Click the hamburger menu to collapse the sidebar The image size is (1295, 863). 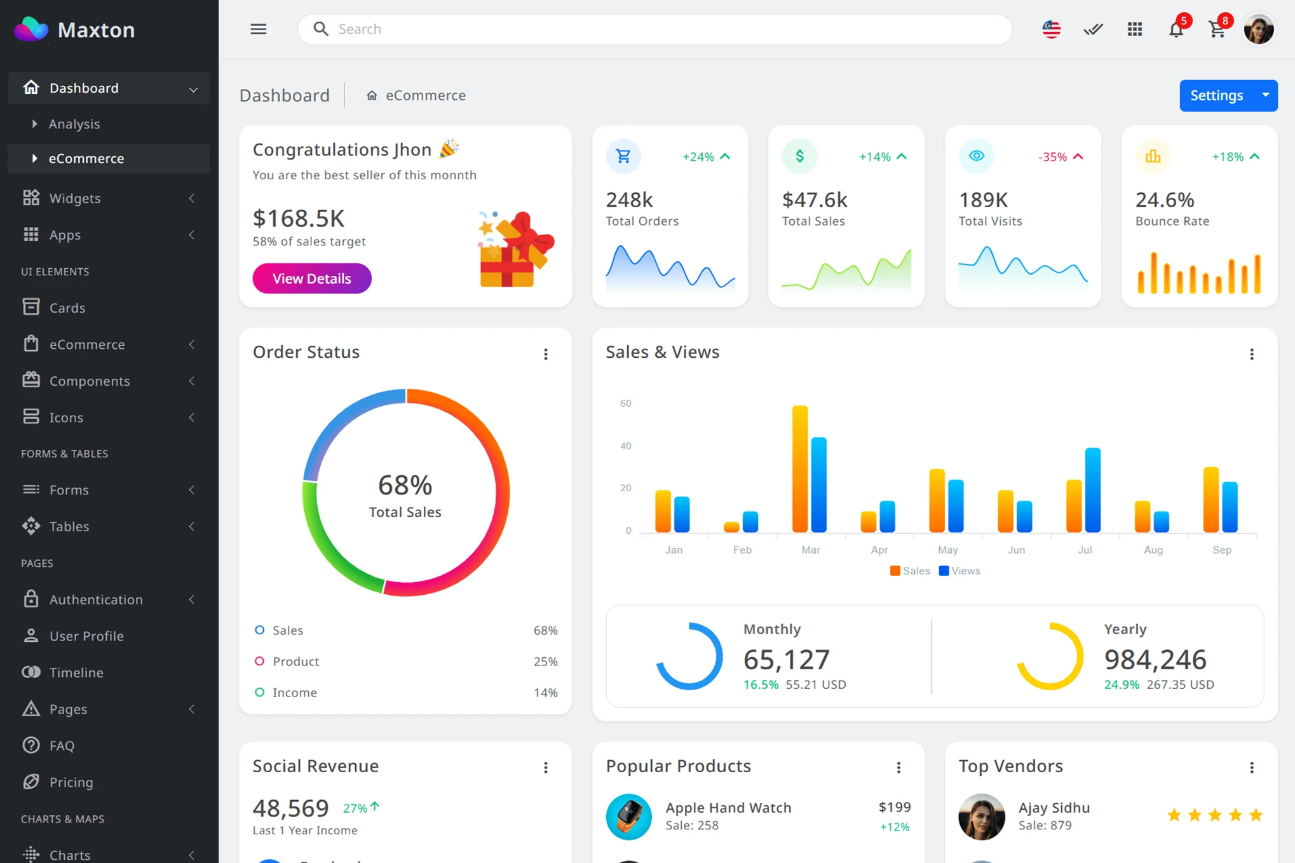(259, 29)
